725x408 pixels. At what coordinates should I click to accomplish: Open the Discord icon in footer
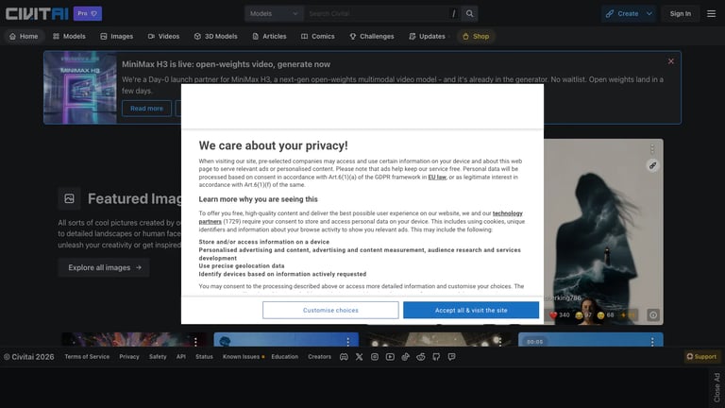click(x=344, y=357)
